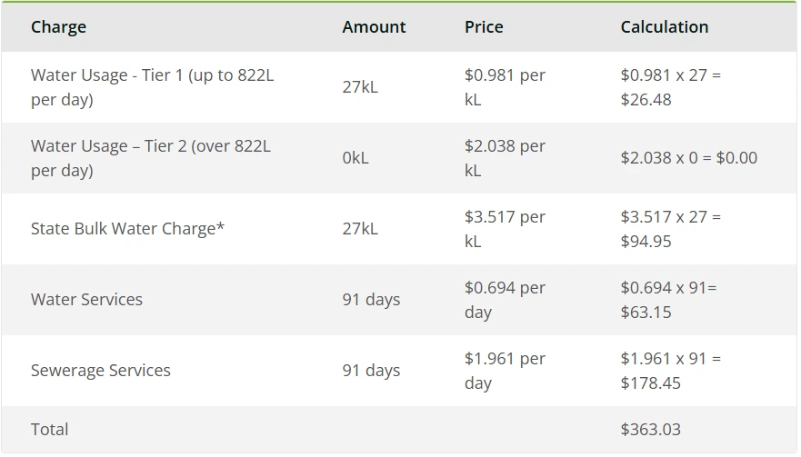Click the State Bulk Water Charge label
The width and height of the screenshot is (801, 457).
[x=127, y=229]
